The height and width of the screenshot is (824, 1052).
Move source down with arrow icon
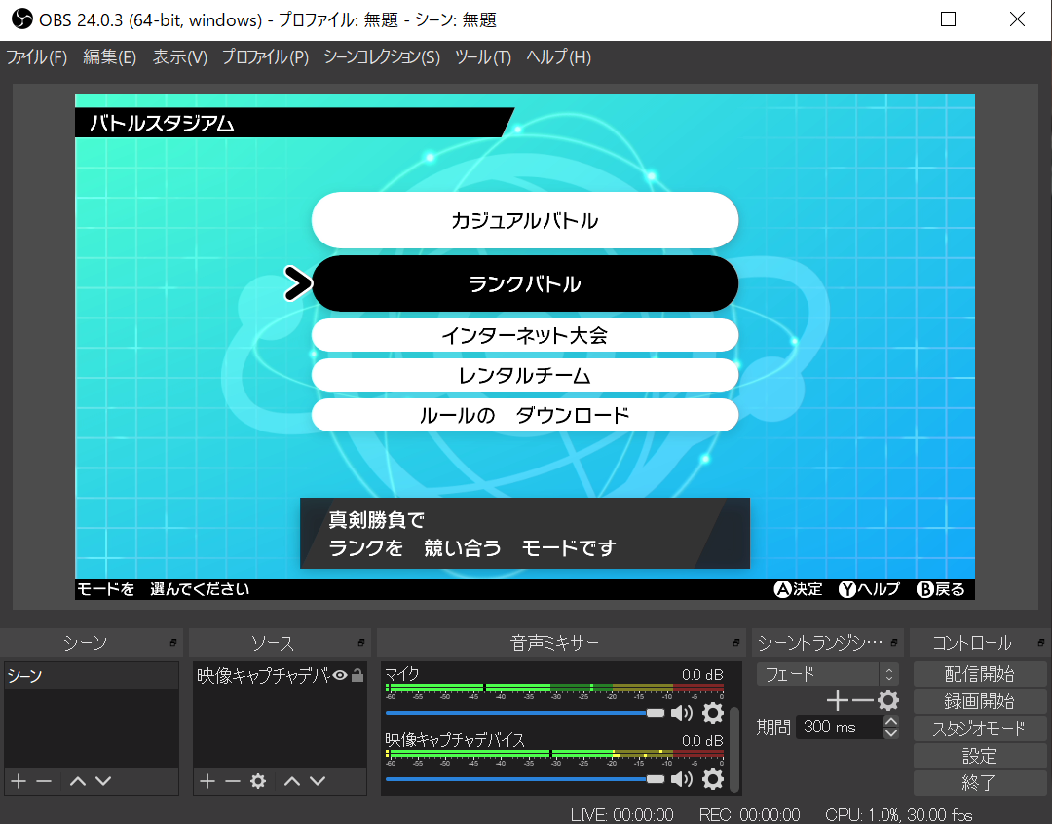click(318, 781)
